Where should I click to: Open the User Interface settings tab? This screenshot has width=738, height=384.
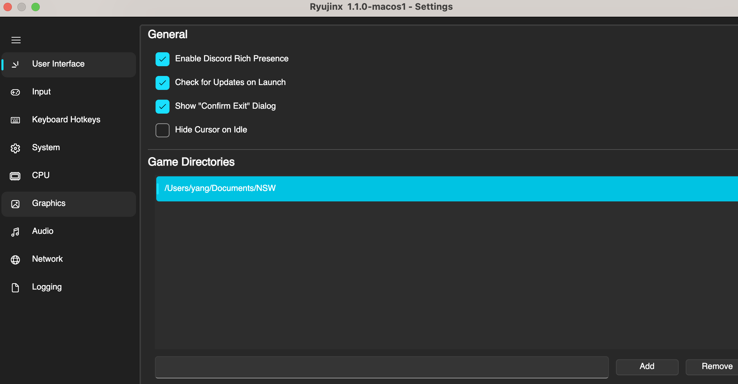58,64
